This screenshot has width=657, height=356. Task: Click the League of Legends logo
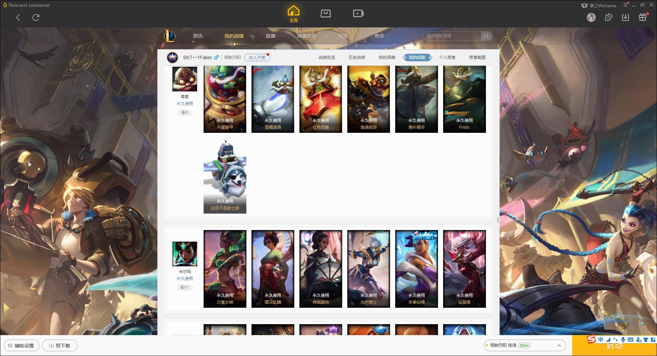click(170, 36)
